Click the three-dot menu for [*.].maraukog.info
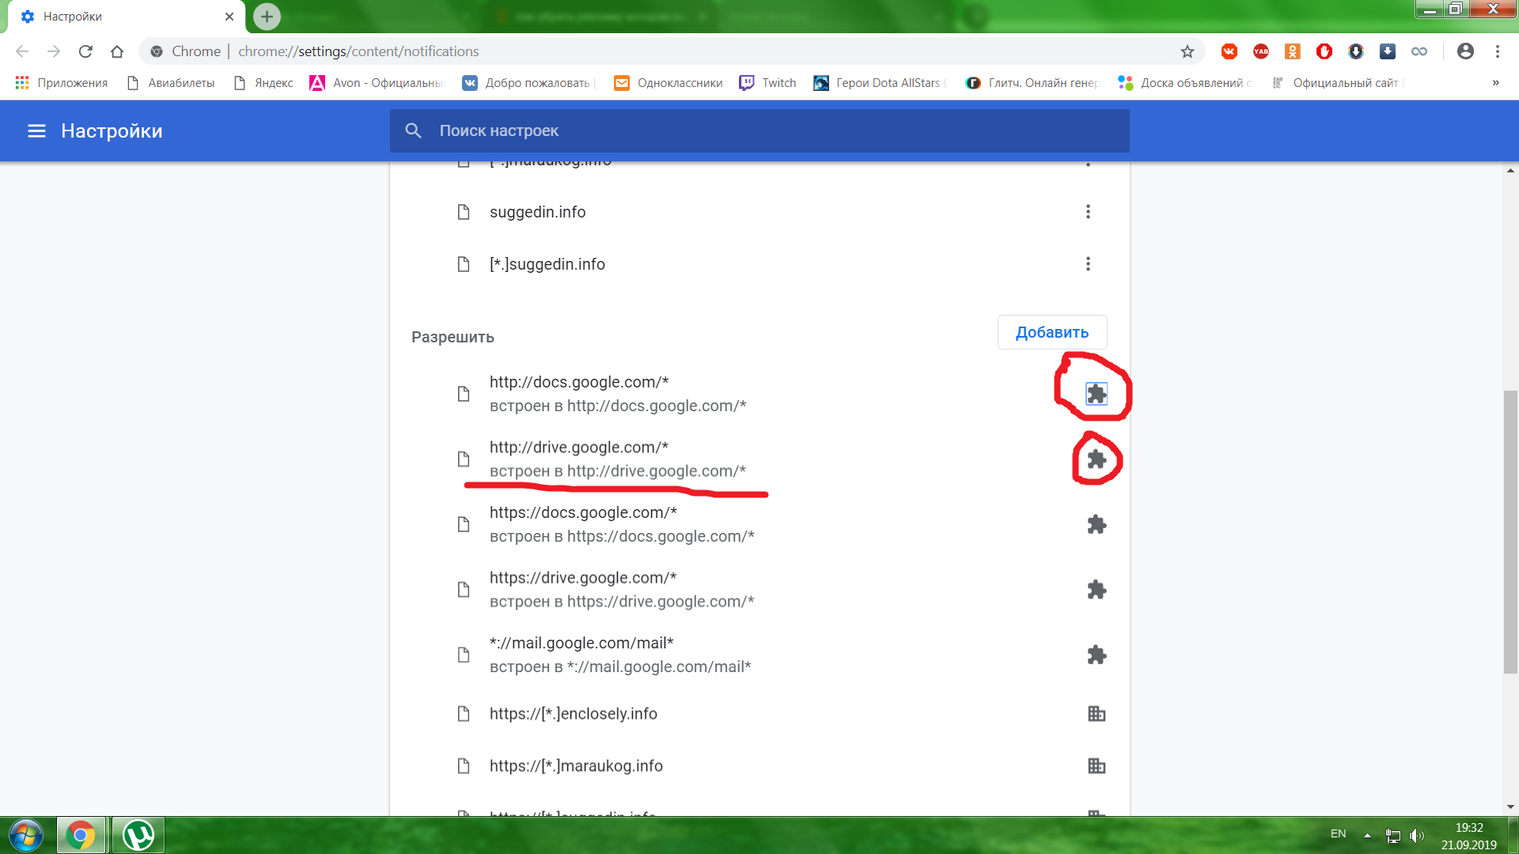This screenshot has width=1519, height=854. (x=1088, y=160)
